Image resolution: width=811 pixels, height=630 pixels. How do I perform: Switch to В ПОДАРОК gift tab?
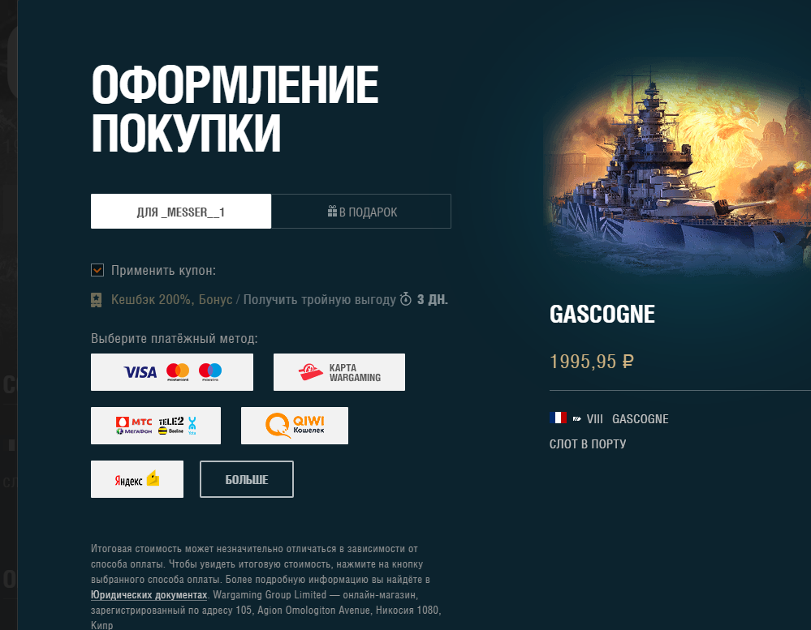coord(361,211)
